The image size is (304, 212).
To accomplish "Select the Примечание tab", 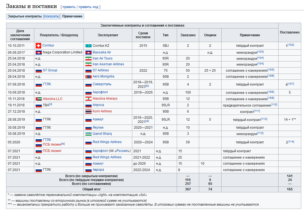I will tap(72, 16).
